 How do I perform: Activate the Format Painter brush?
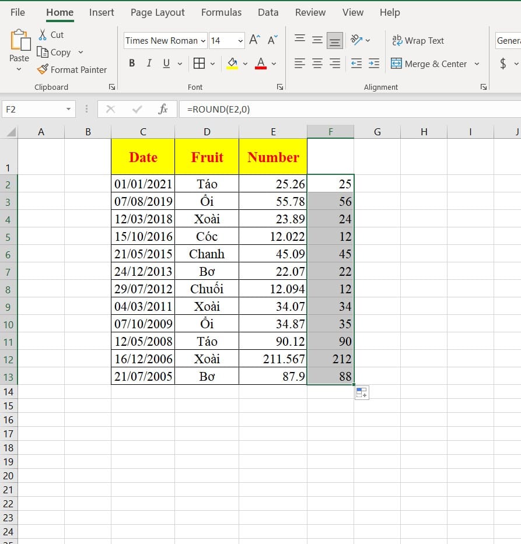pos(43,69)
